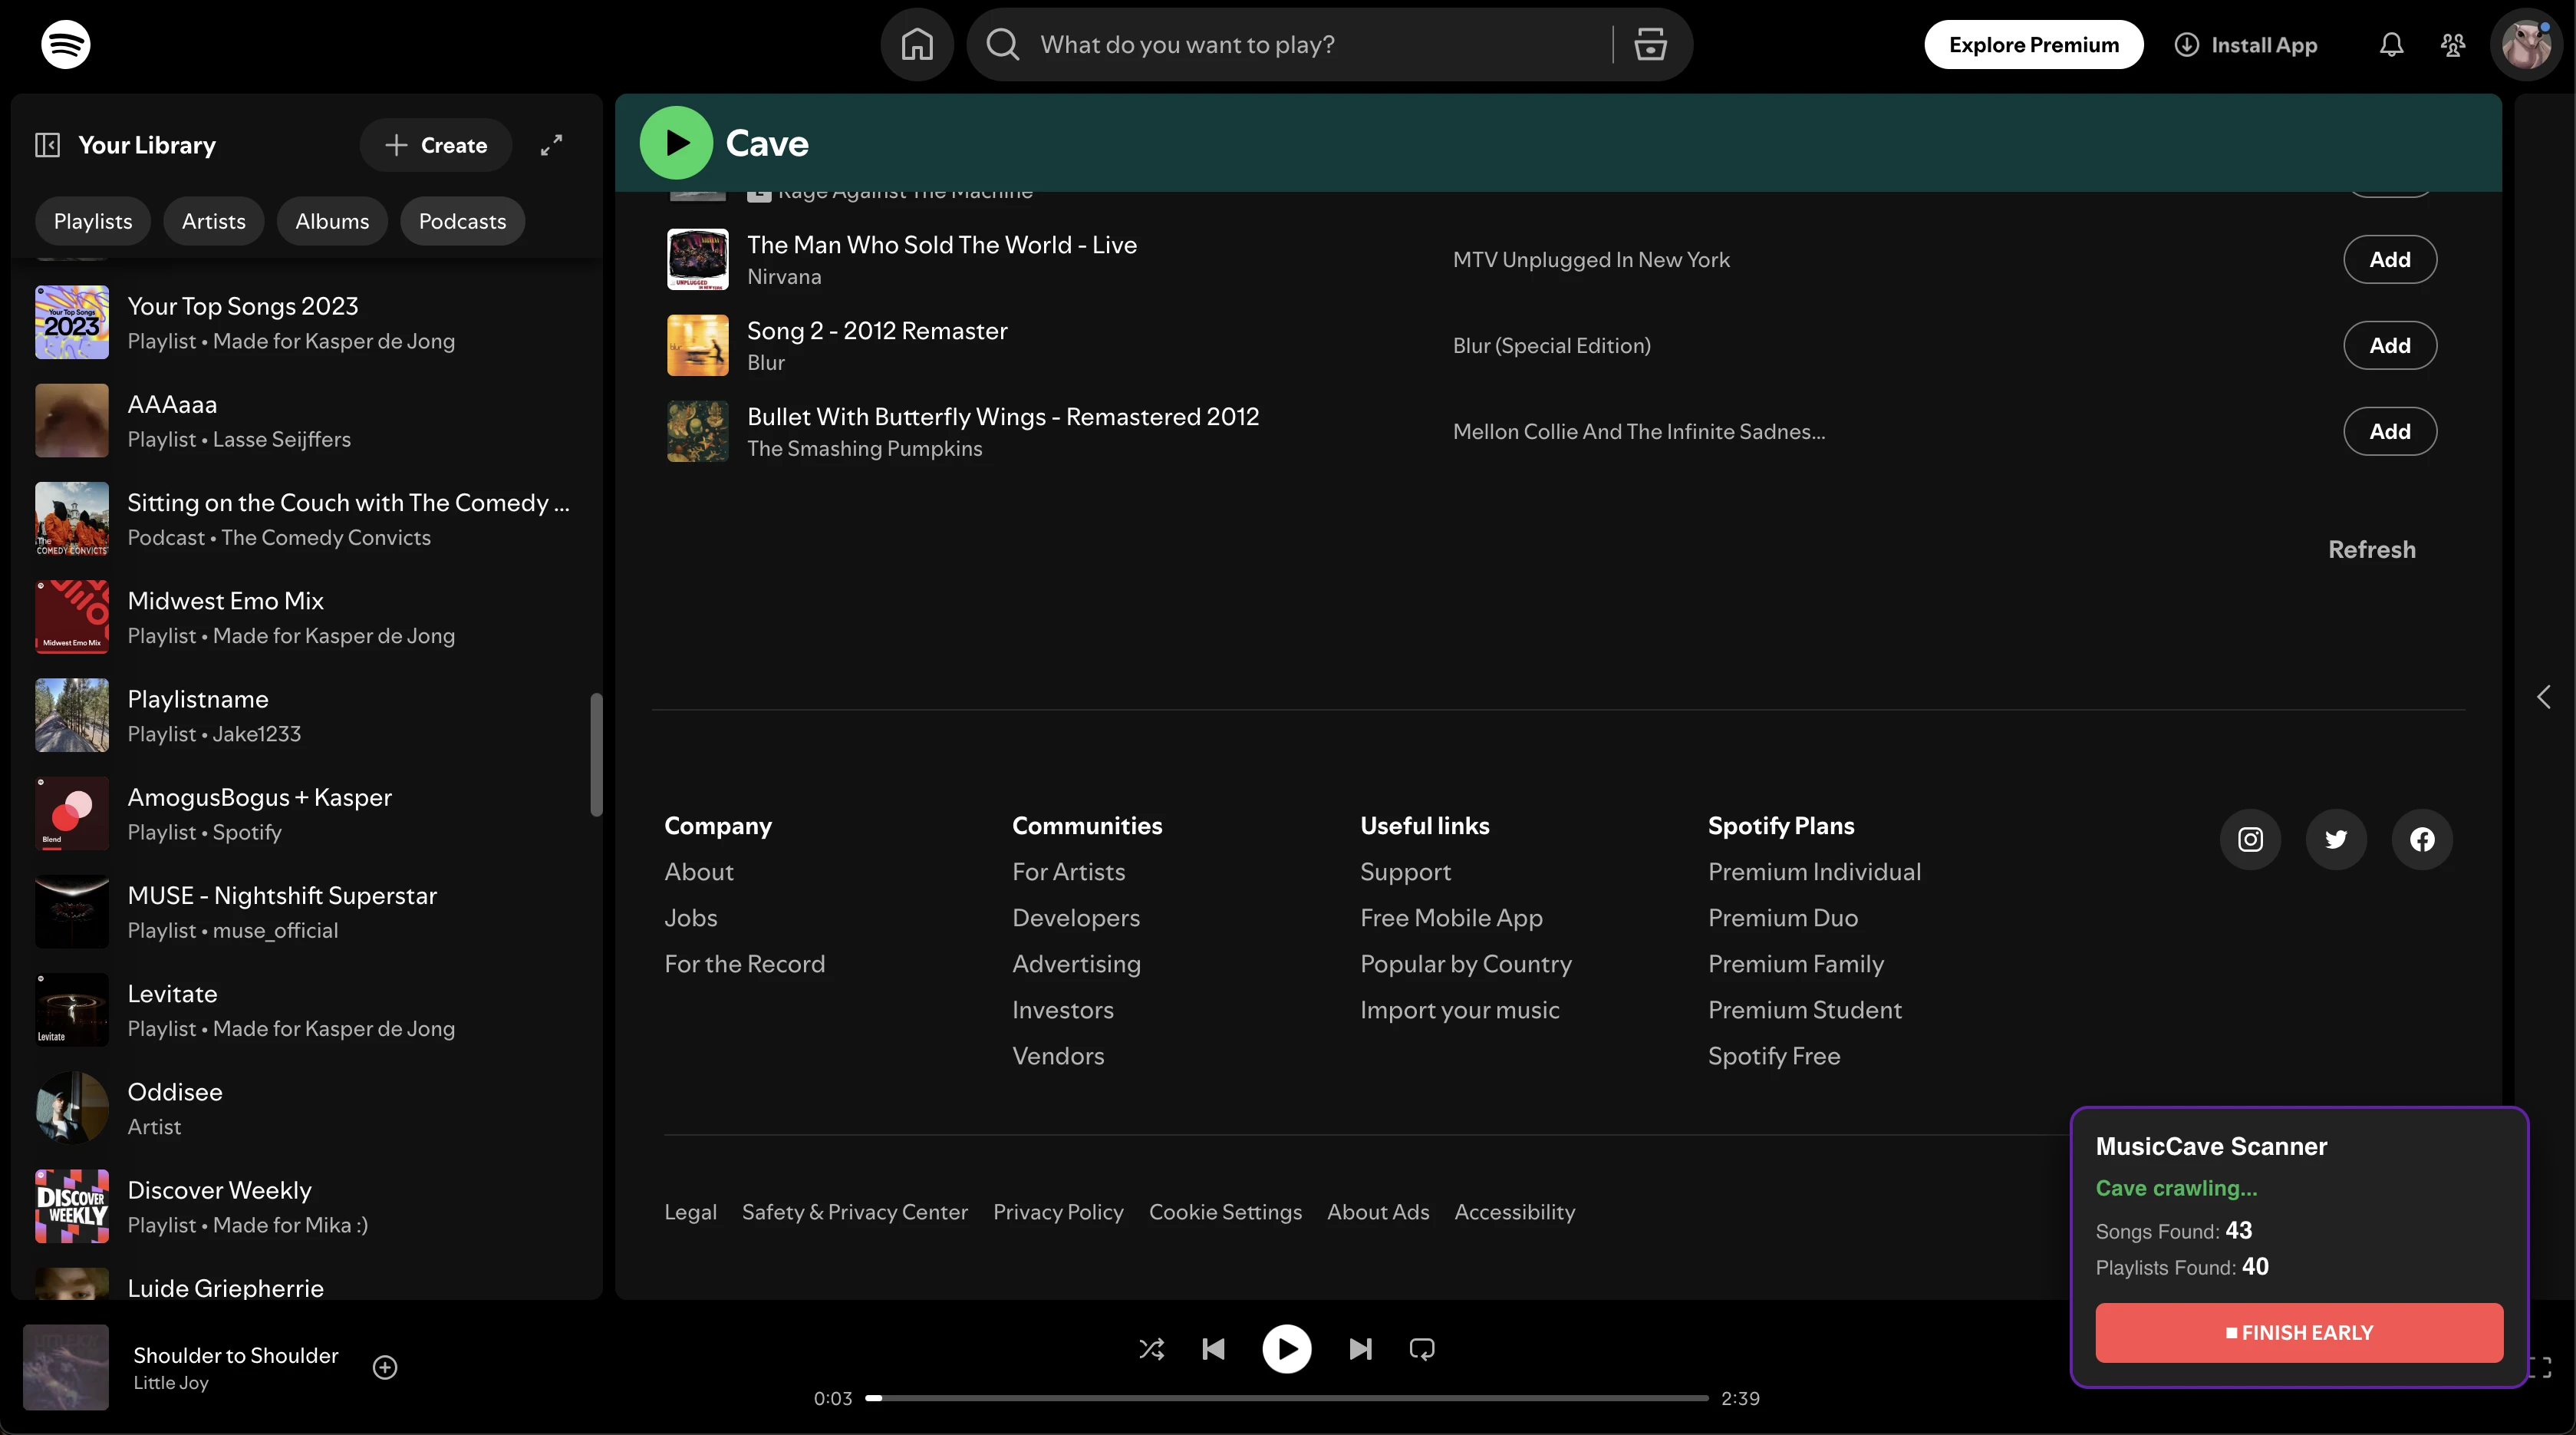Open Free Mobile App link
The height and width of the screenshot is (1435, 2576).
[x=1451, y=918]
